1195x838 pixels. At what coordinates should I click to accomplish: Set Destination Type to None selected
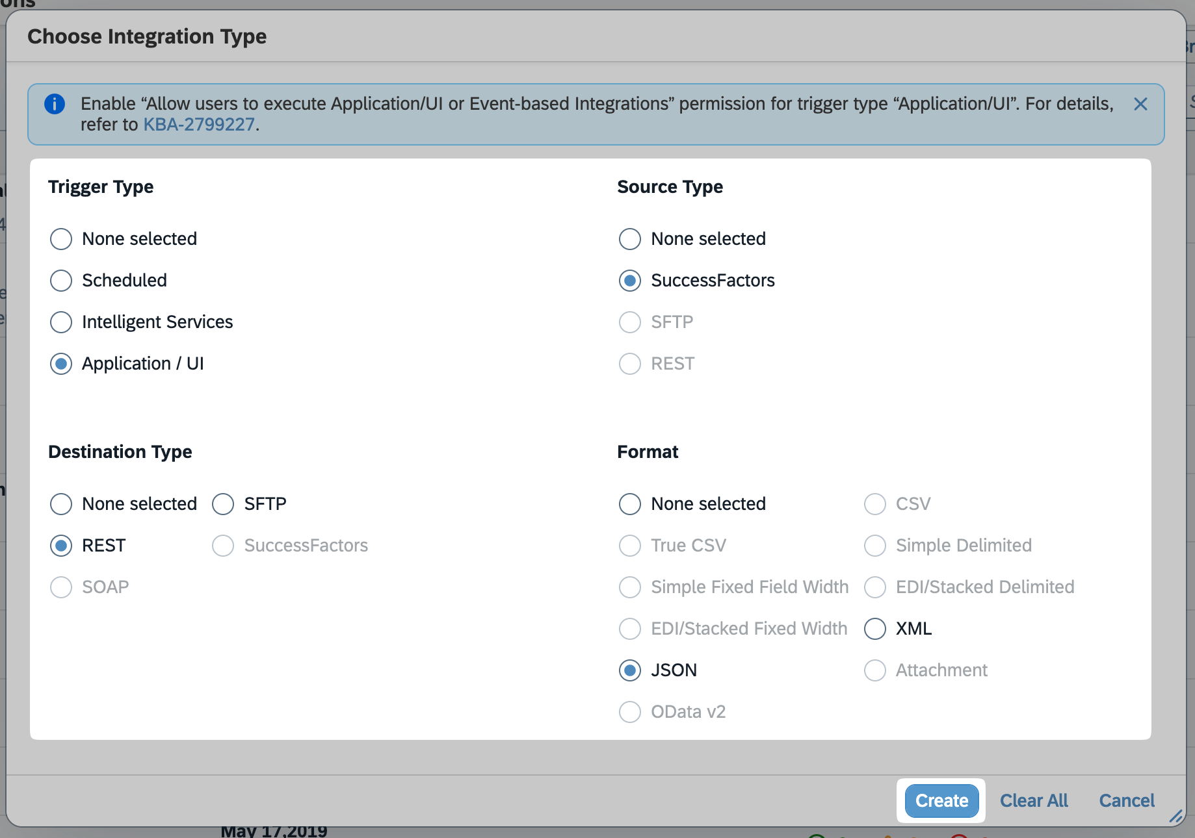pos(61,504)
